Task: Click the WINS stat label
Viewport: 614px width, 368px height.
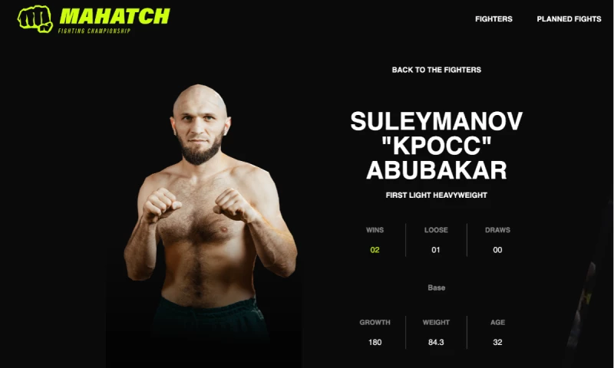Action: pyautogui.click(x=375, y=230)
